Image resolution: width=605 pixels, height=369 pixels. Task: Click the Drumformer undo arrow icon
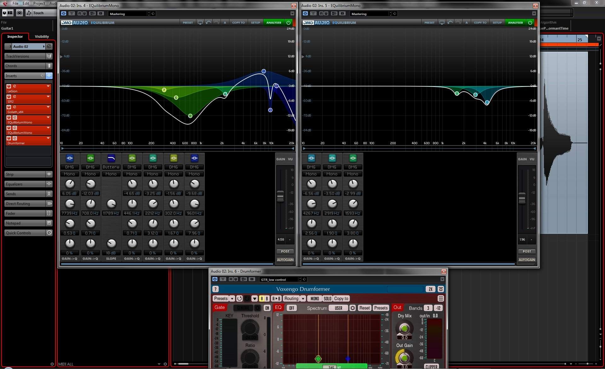click(x=239, y=298)
